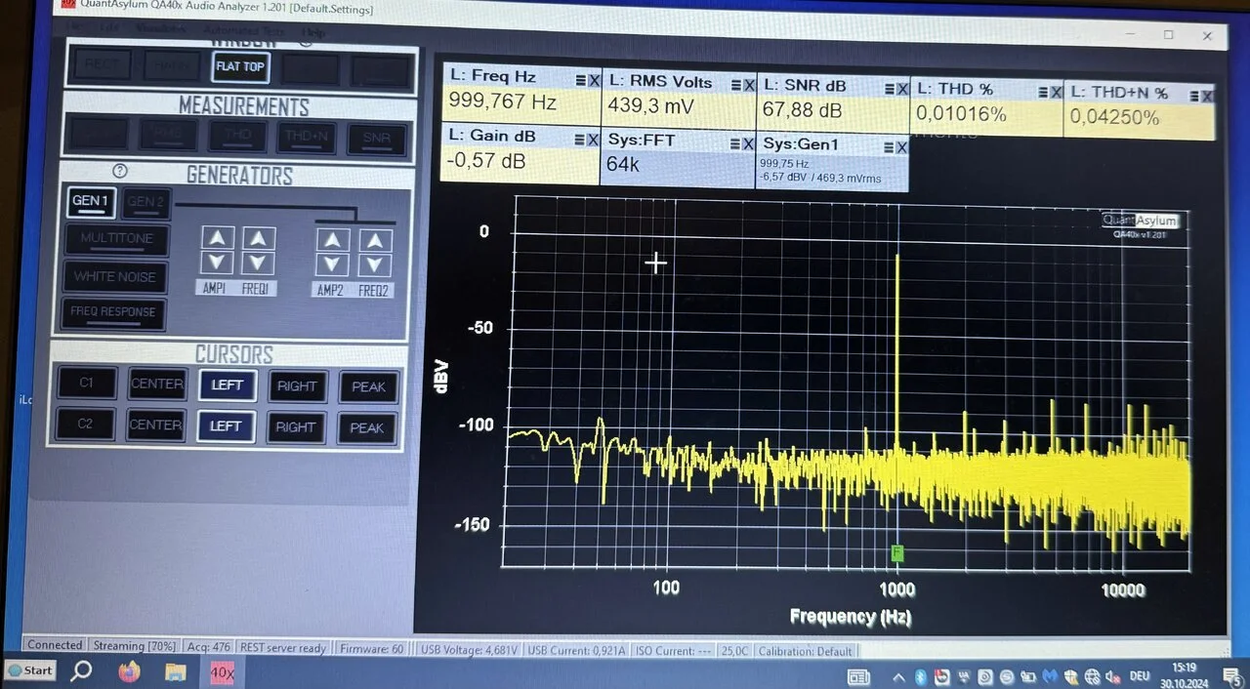Close the Sys:FFT tile with its X
Image resolution: width=1250 pixels, height=689 pixels.
[x=748, y=143]
